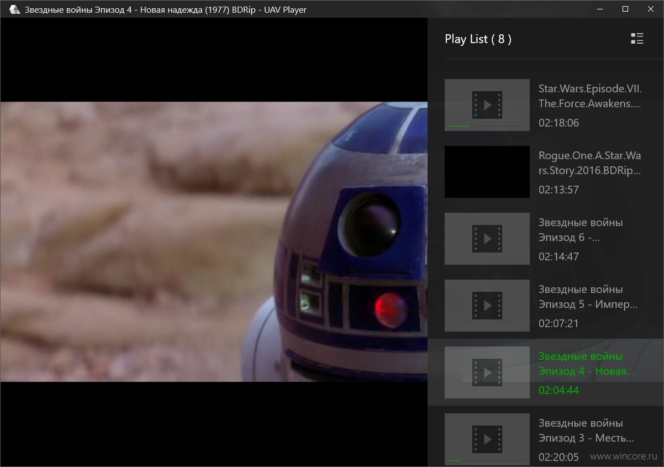Open Эпизод 6 video thumbnail
The image size is (664, 467).
(487, 239)
